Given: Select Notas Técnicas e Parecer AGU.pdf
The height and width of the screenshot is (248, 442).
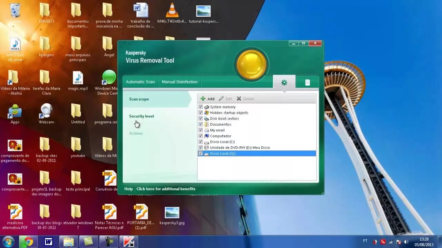Looking at the screenshot, I should (x=109, y=217).
